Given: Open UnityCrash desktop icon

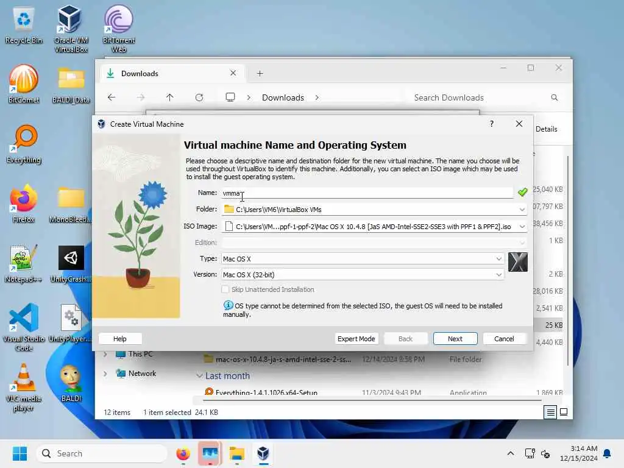Looking at the screenshot, I should [71, 264].
